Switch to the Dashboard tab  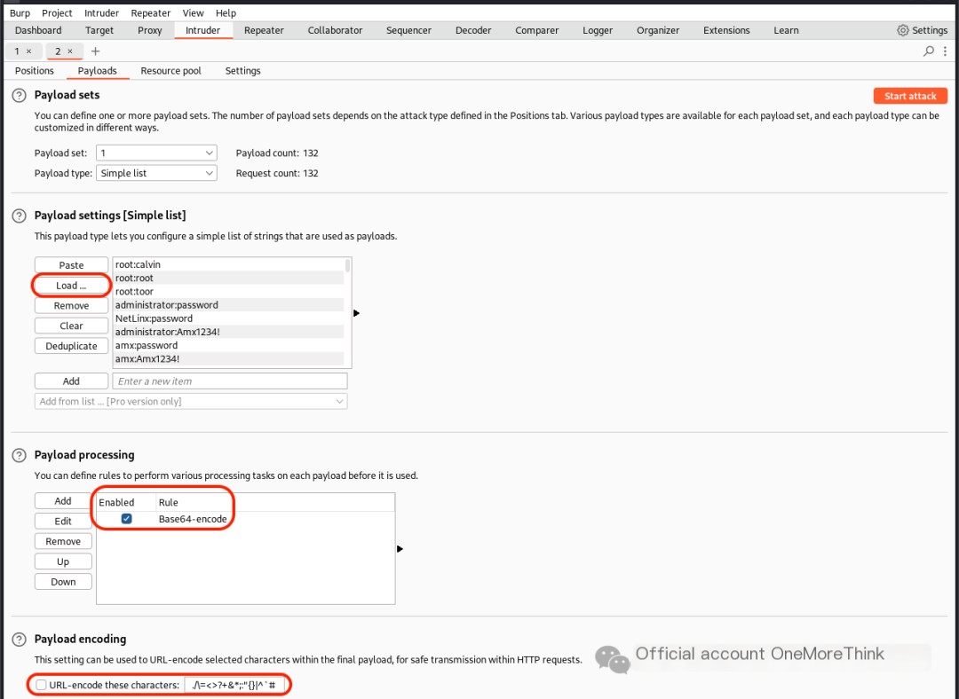pyautogui.click(x=38, y=30)
